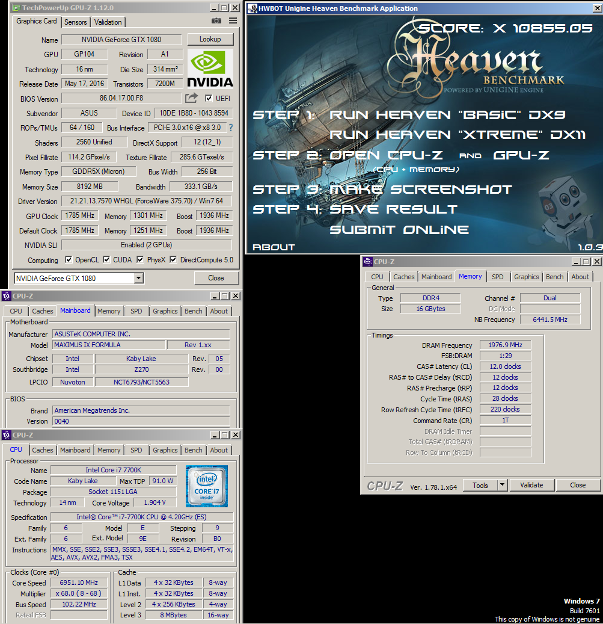Click the CPU-Z Mainboard window title icon
This screenshot has width=603, height=624.
point(7,295)
